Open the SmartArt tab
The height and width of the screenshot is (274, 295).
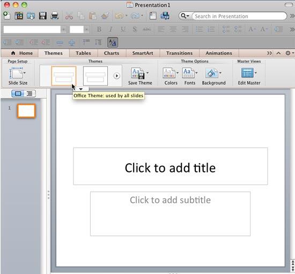(x=143, y=53)
